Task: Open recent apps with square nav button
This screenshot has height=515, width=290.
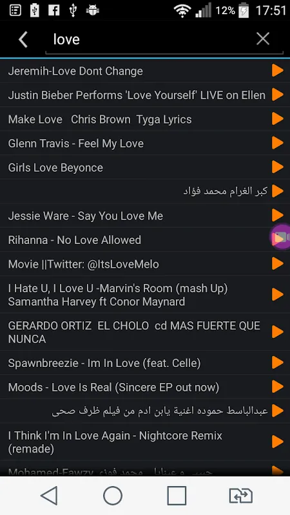Action: [177, 495]
